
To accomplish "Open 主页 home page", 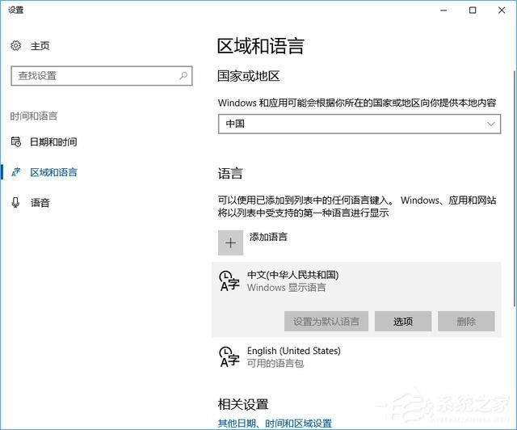I will click(x=40, y=46).
